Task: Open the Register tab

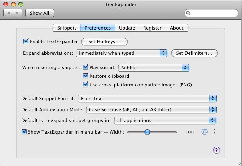Action: [x=152, y=28]
